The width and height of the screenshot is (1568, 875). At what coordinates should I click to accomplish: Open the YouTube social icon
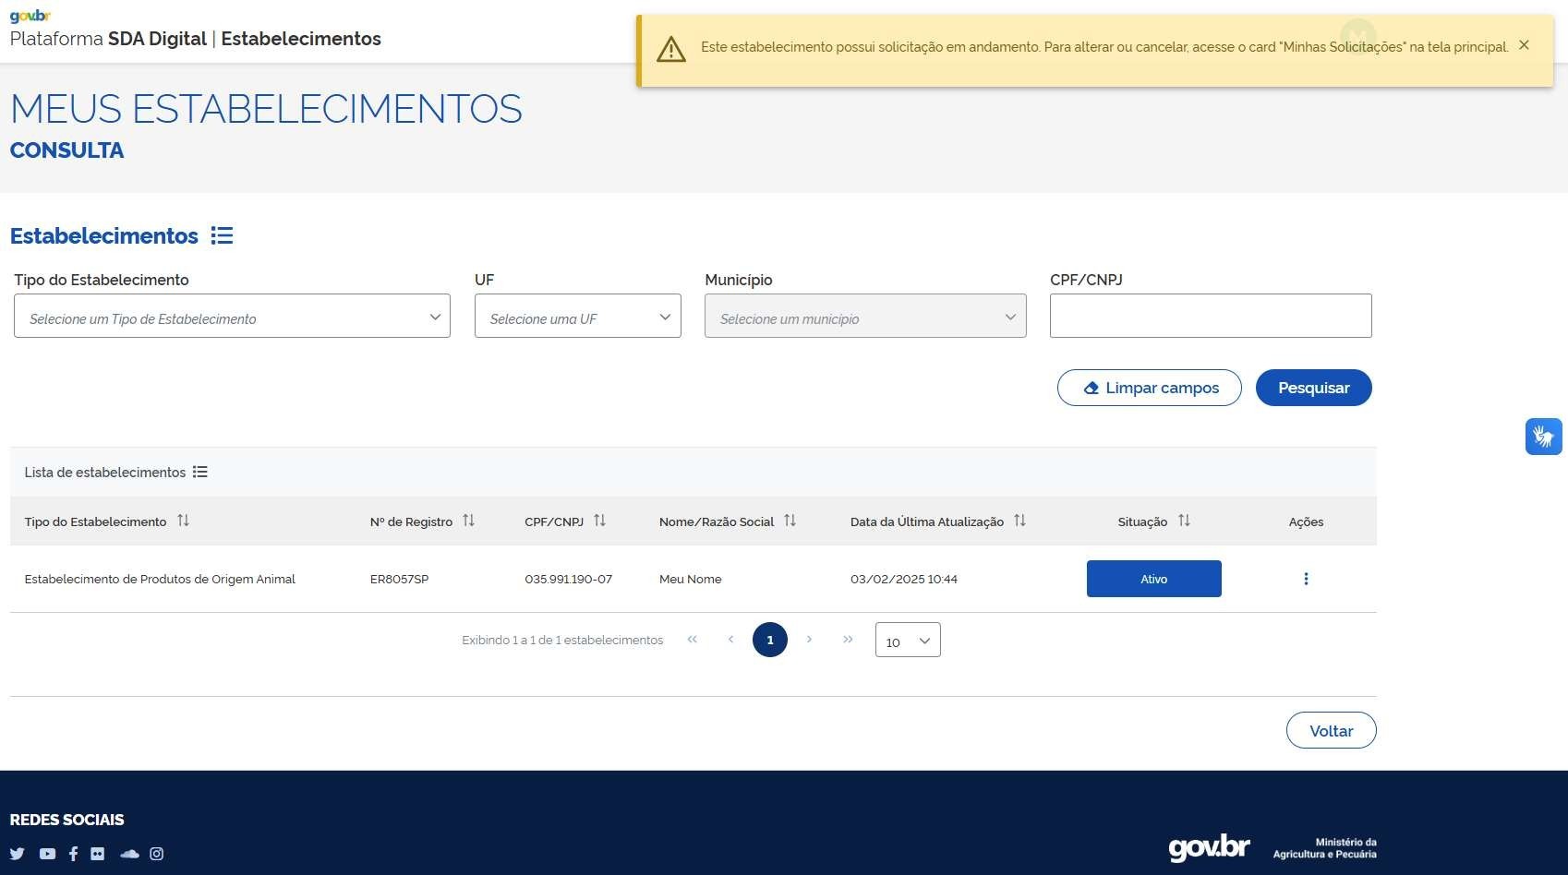click(x=47, y=854)
